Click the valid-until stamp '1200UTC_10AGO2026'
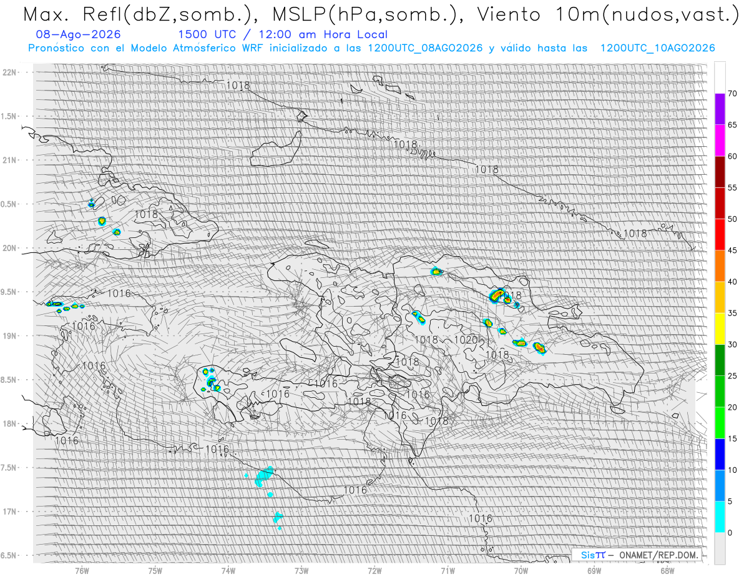The width and height of the screenshot is (749, 579). [657, 48]
